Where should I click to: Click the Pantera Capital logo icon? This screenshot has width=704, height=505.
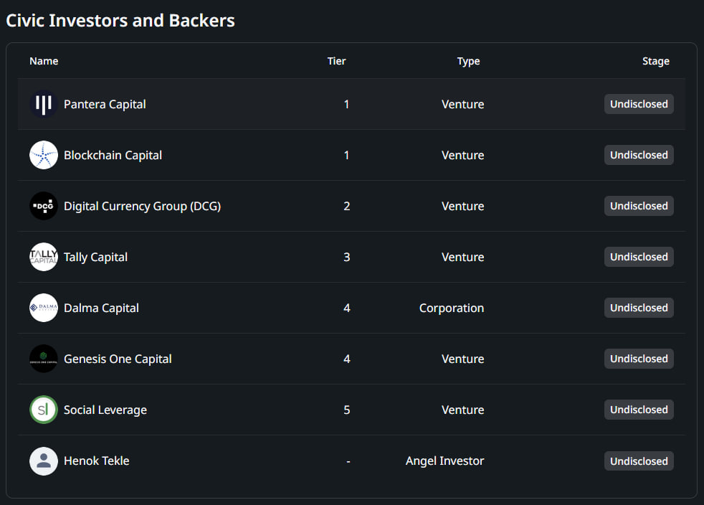(x=44, y=104)
